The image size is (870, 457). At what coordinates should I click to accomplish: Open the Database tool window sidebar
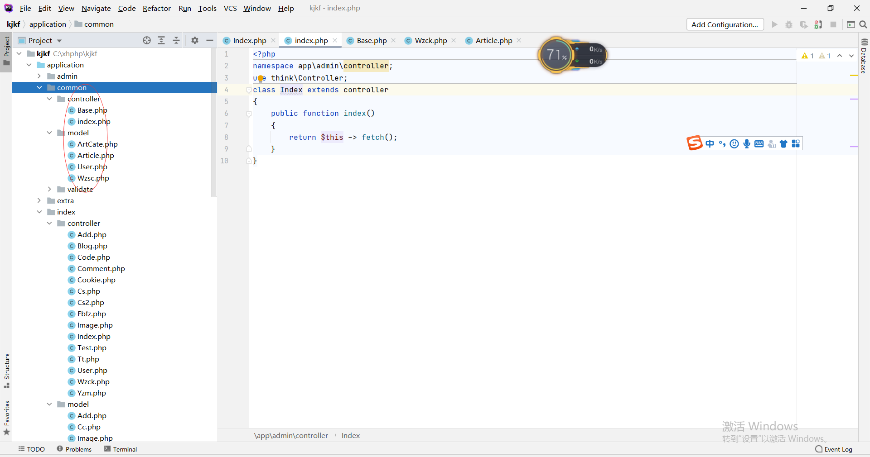pos(864,57)
